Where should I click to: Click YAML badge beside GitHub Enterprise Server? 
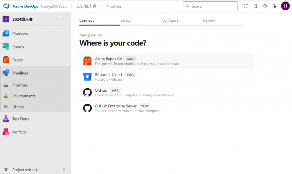pyautogui.click(x=145, y=106)
